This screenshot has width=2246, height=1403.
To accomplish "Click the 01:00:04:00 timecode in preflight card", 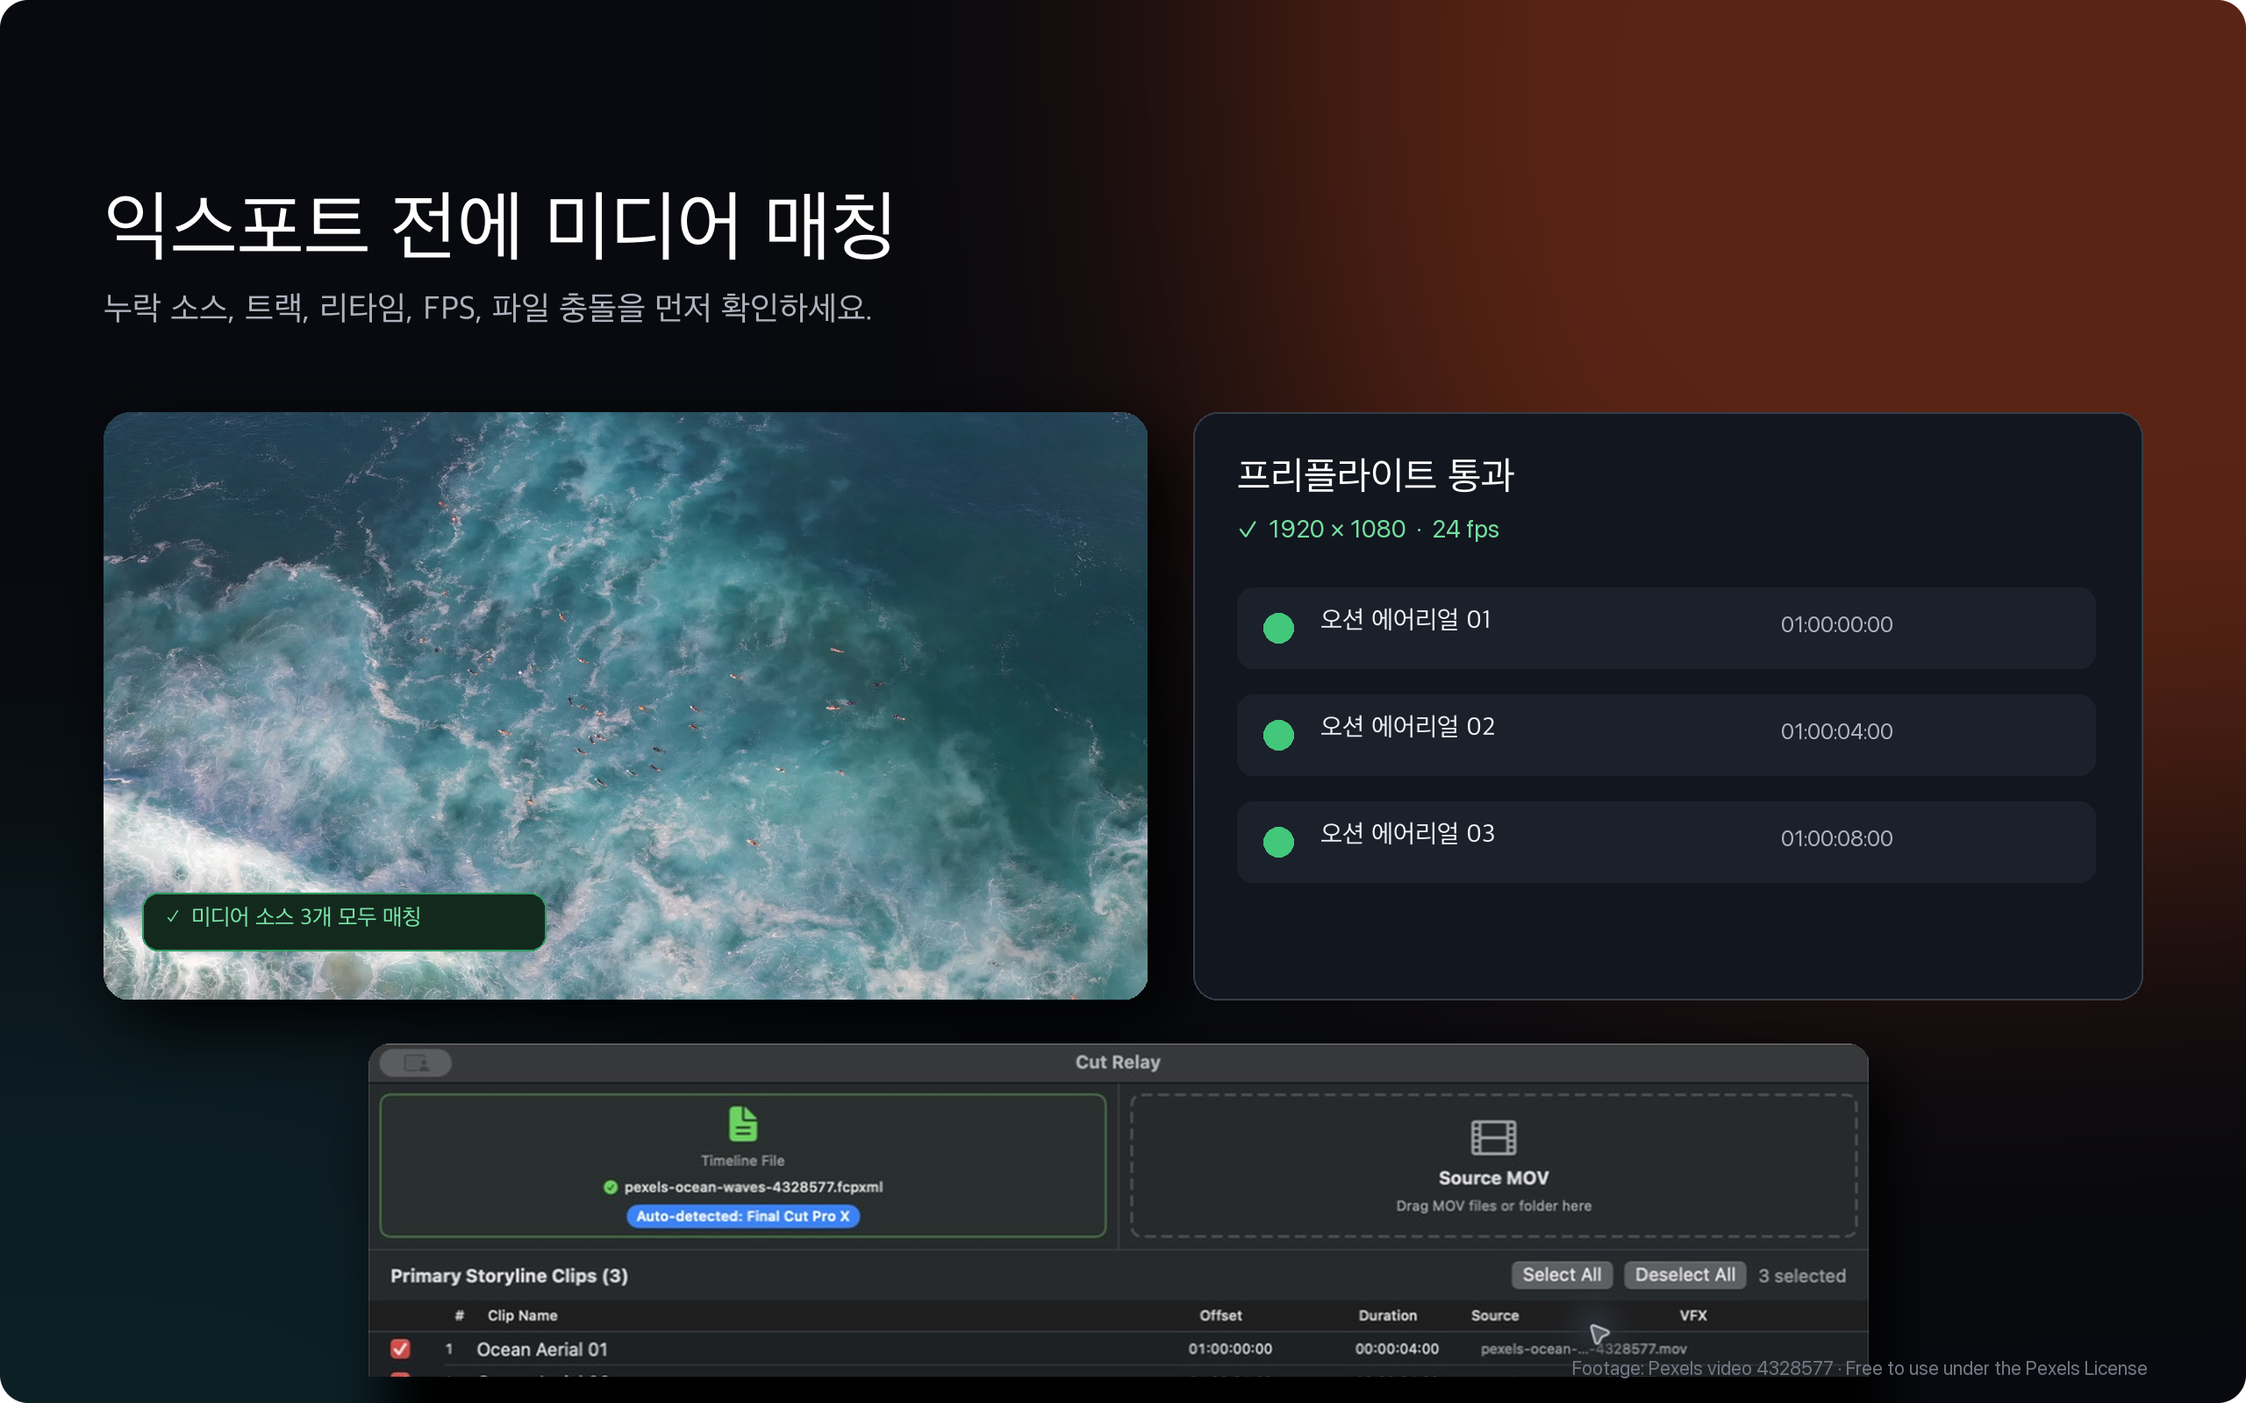I will (x=1835, y=731).
